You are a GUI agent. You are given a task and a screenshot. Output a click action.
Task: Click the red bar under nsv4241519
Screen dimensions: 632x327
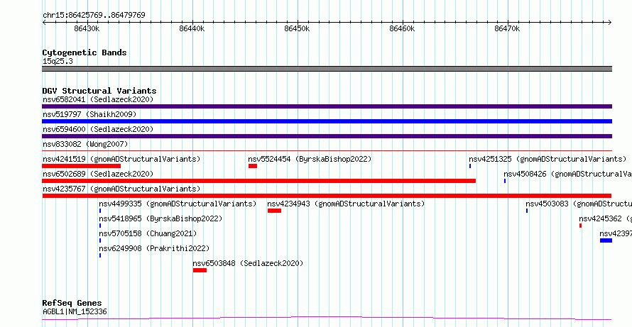[x=82, y=166]
